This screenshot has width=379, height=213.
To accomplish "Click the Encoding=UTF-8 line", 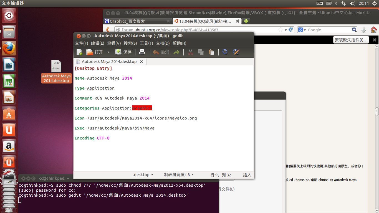I will (92, 138).
